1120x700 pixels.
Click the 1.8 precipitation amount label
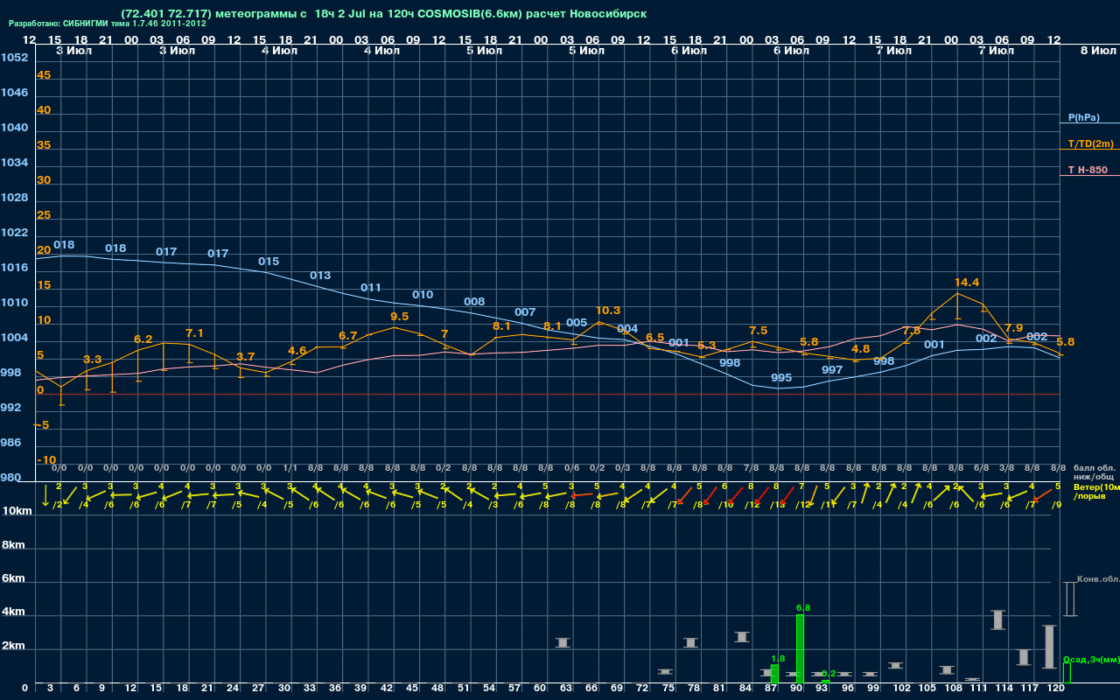pyautogui.click(x=778, y=658)
